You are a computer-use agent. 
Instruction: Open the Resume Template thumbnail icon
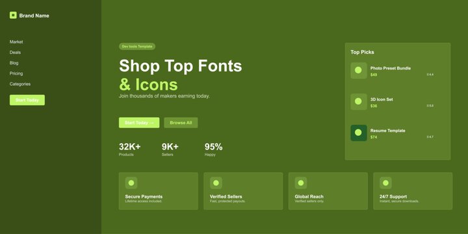pos(359,133)
